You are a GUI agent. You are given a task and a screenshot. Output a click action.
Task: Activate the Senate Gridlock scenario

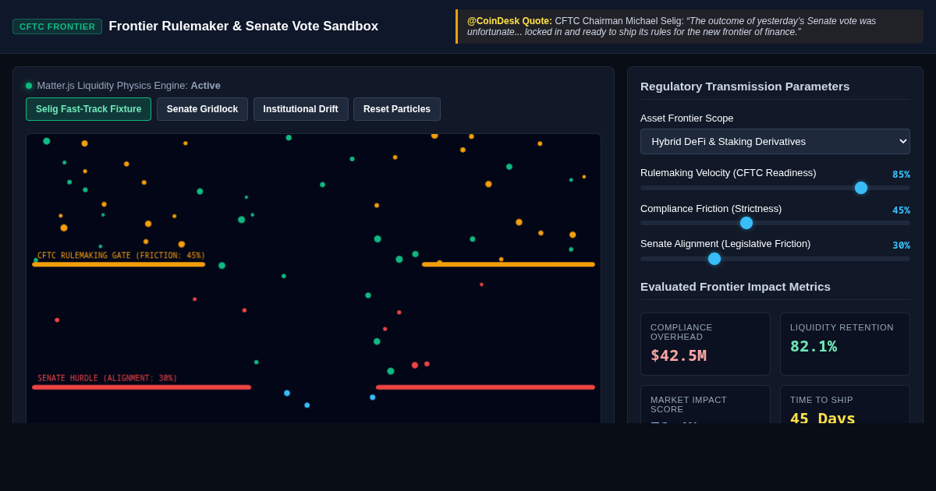(x=202, y=109)
